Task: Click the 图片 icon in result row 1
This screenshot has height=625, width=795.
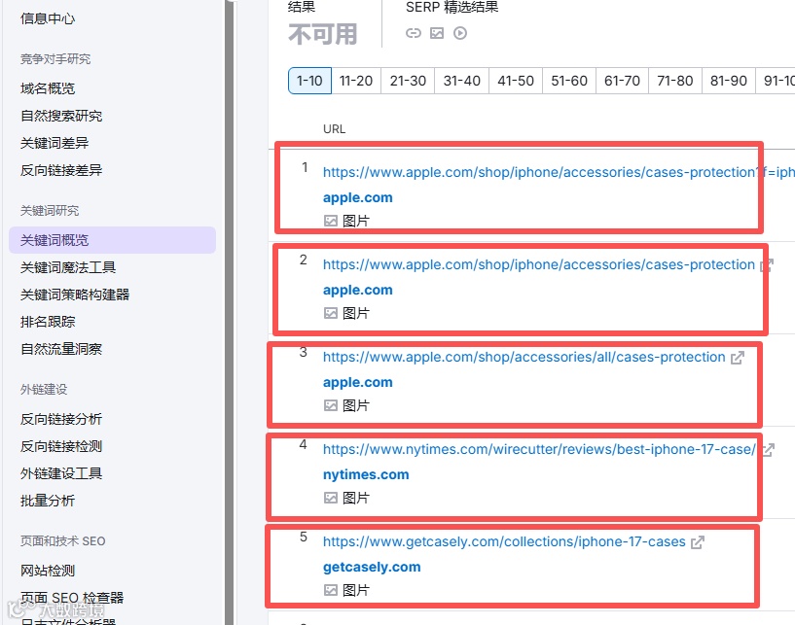Action: click(331, 221)
